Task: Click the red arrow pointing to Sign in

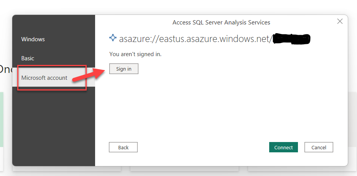Action: click(x=89, y=75)
